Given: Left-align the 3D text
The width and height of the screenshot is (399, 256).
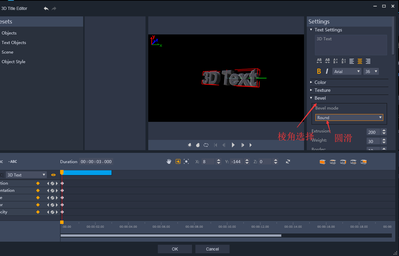Looking at the screenshot, I should [352, 61].
